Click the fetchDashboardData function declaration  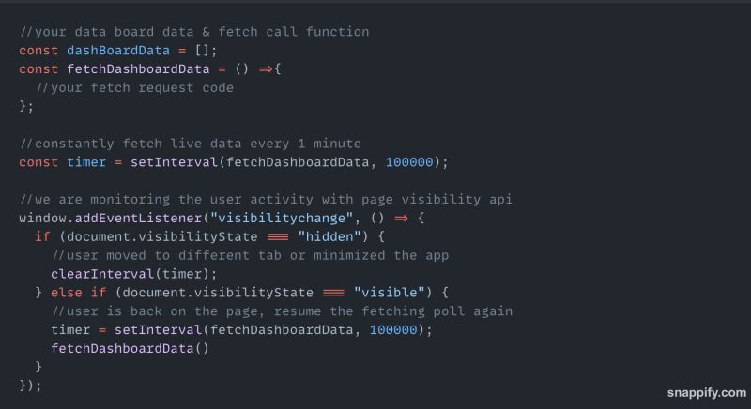pyautogui.click(x=138, y=68)
